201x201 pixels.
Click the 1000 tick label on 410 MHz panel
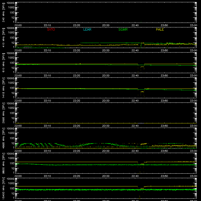click(11, 33)
